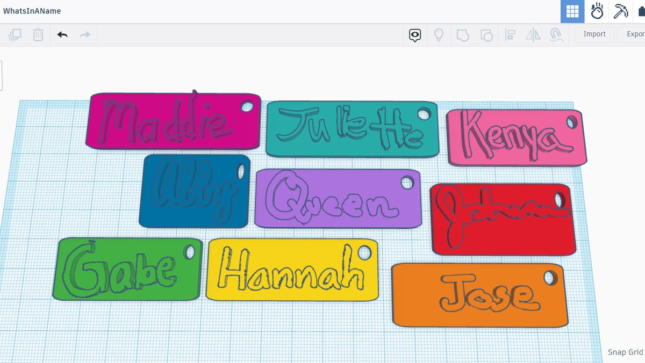Delete selection using the trash icon
Image resolution: width=645 pixels, height=363 pixels.
(x=38, y=34)
